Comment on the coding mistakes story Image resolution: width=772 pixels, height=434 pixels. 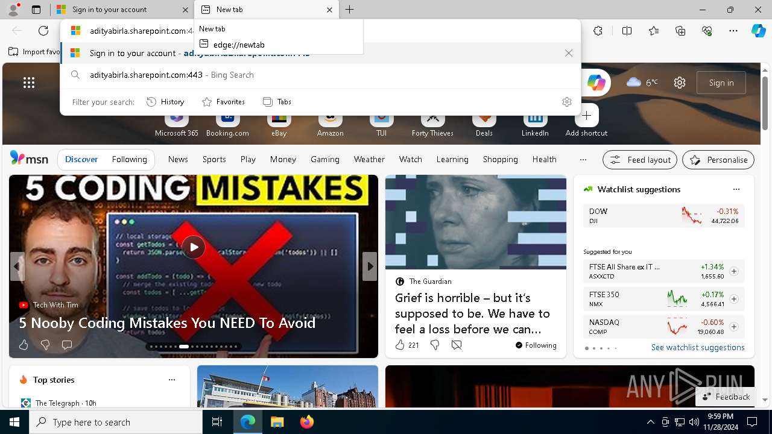click(67, 345)
